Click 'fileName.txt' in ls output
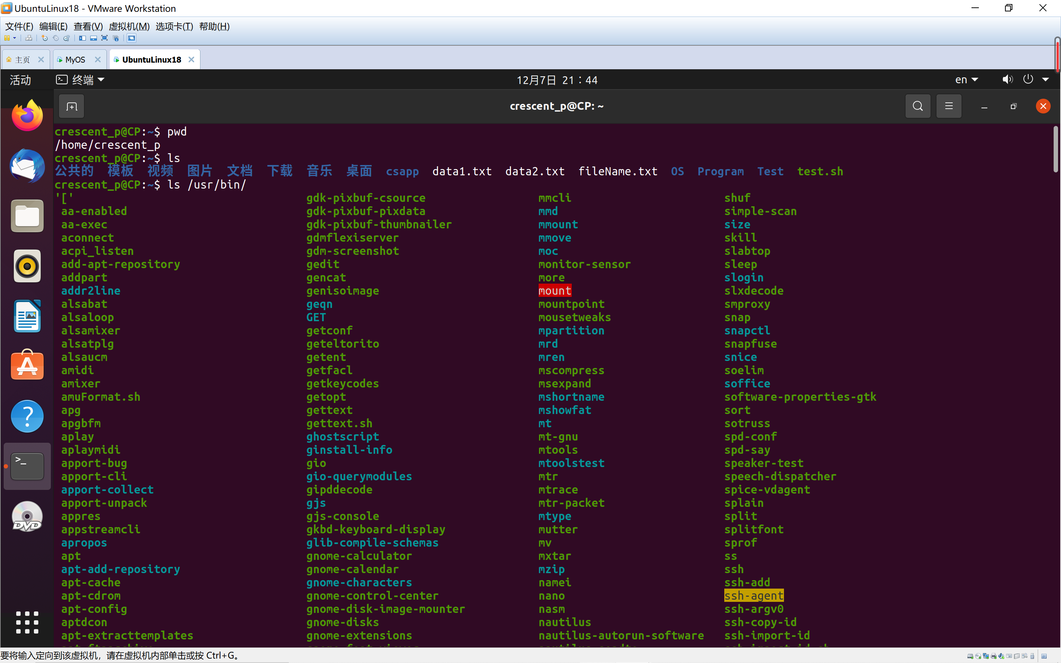Screen dimensions: 1061x663 click(618, 171)
